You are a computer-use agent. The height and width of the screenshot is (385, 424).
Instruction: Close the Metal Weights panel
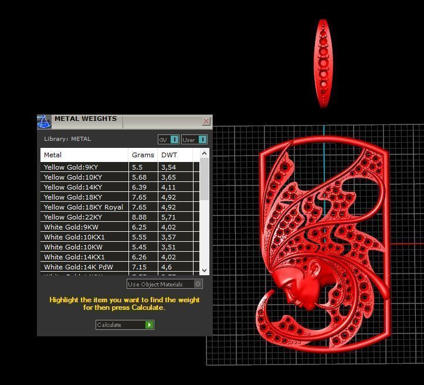(x=206, y=121)
